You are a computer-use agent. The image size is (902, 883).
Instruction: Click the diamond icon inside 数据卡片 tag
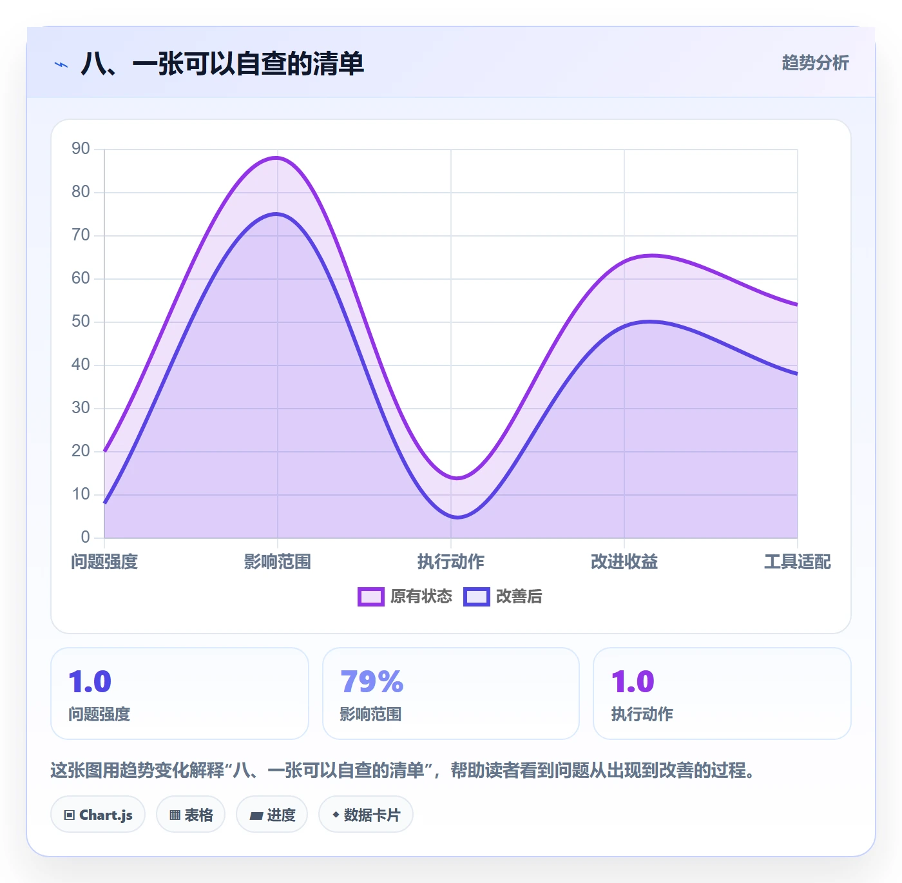click(x=336, y=815)
